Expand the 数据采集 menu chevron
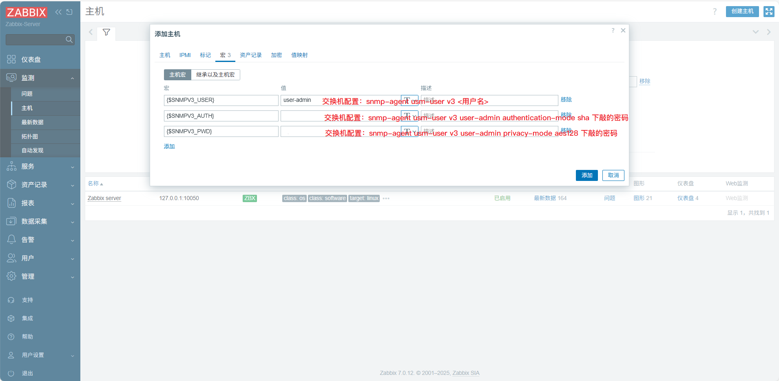The width and height of the screenshot is (779, 381). (73, 222)
